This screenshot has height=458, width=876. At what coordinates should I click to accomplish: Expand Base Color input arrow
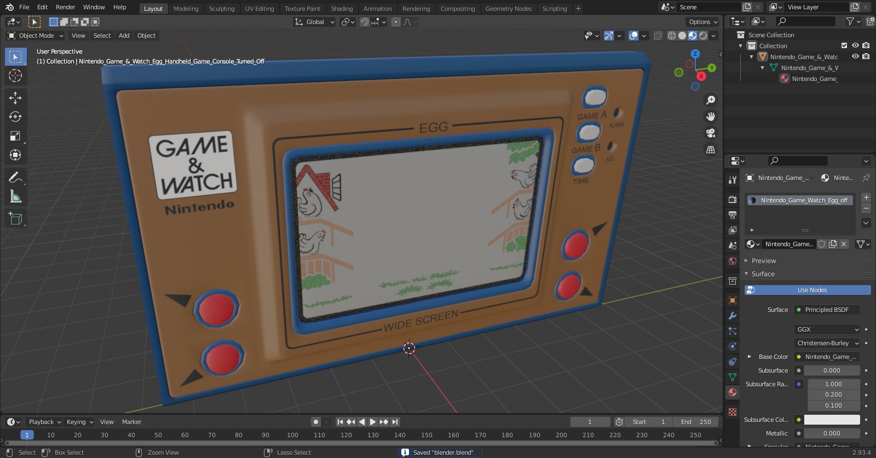750,357
